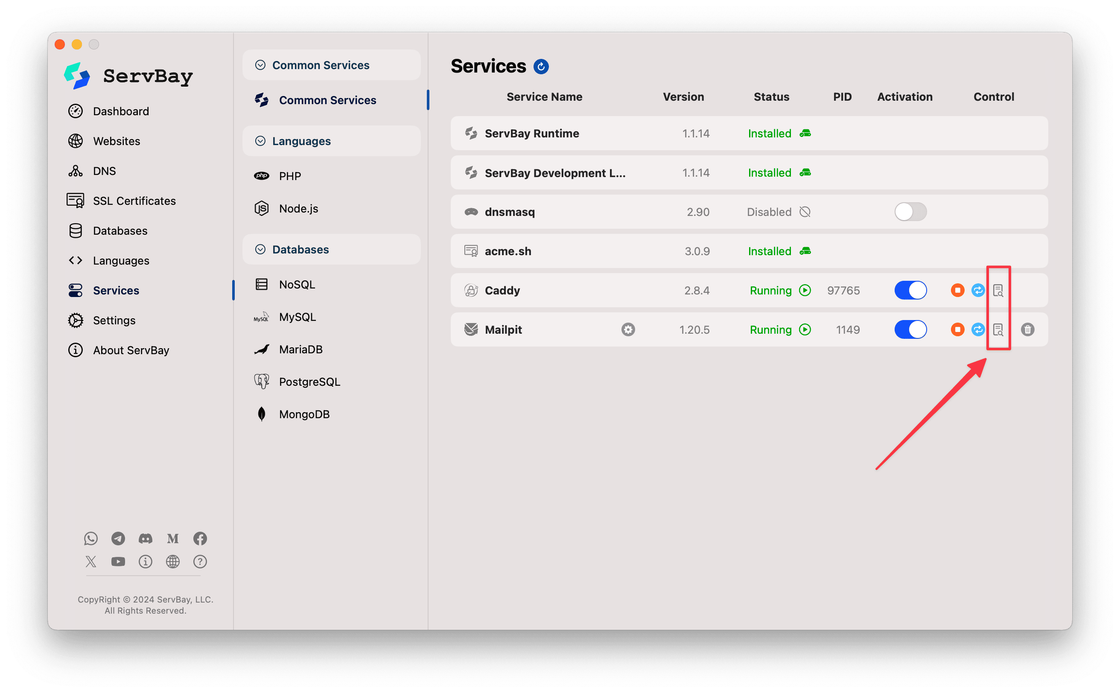Collapse the Databases section
The height and width of the screenshot is (693, 1120).
point(260,249)
